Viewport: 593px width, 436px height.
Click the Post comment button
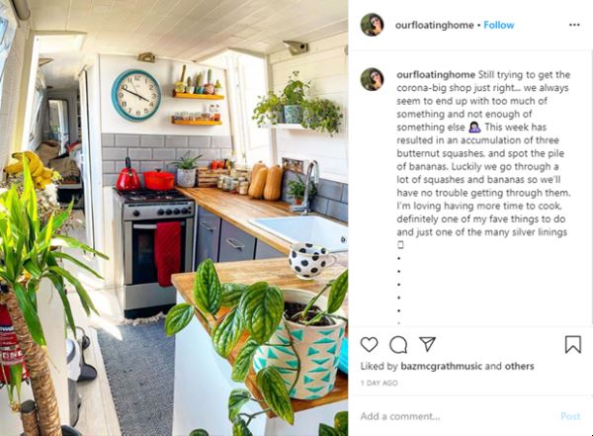[570, 416]
